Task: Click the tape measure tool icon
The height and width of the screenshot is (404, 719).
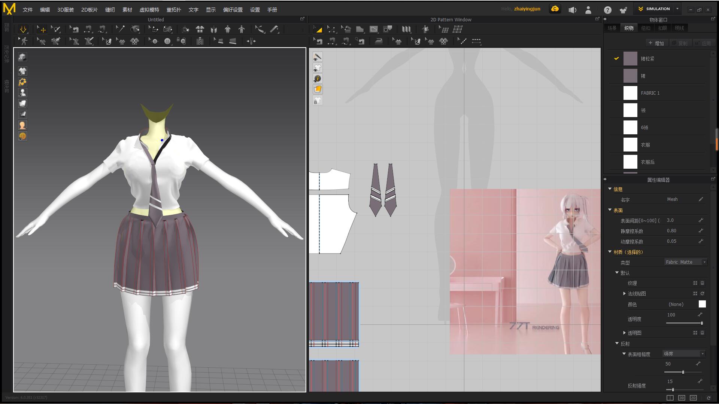Action: [274, 29]
